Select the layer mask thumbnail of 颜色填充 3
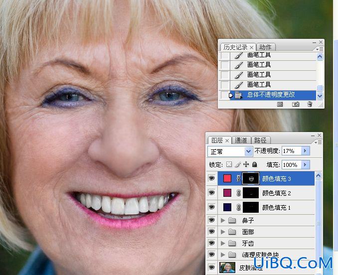 coord(251,178)
